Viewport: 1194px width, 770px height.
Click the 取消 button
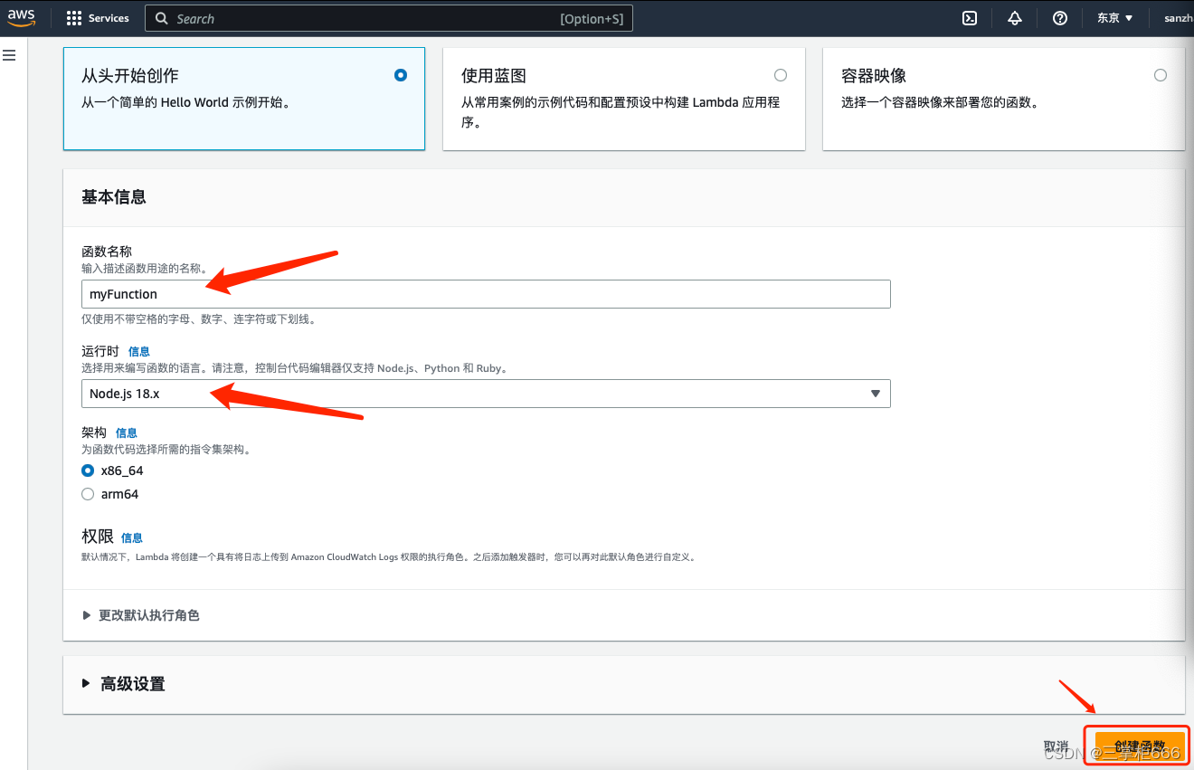(1056, 747)
